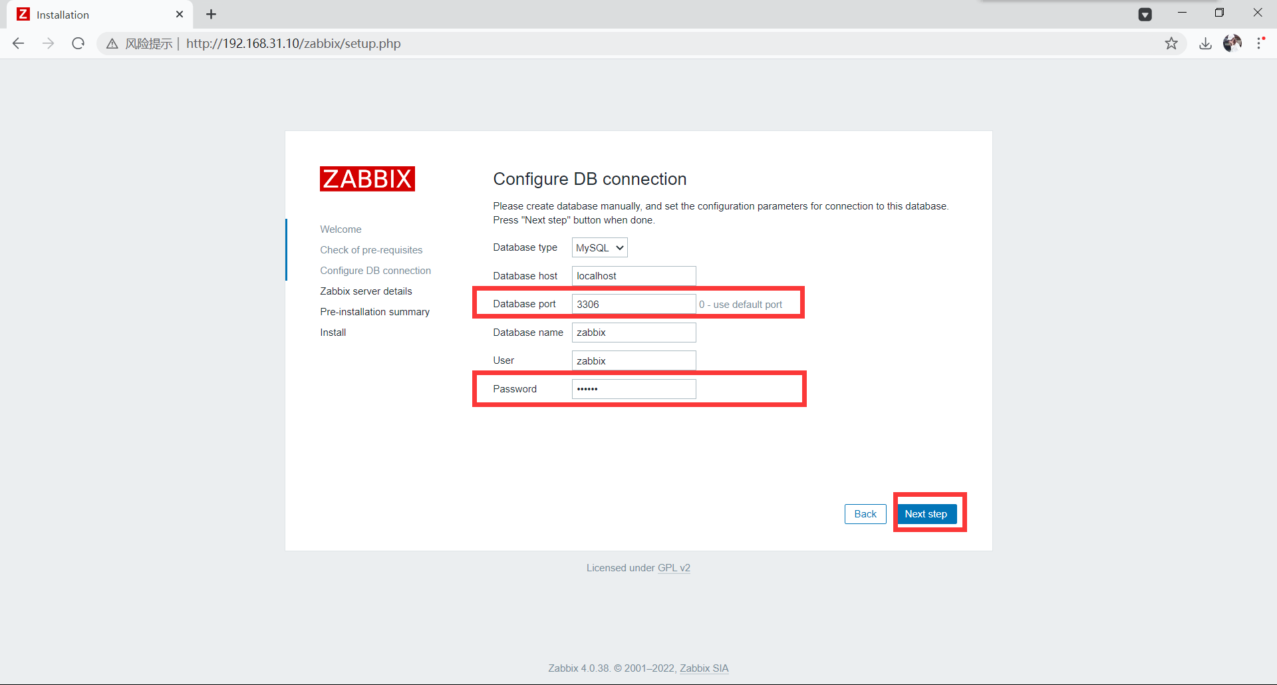
Task: Restore down the browser window
Action: click(x=1219, y=13)
